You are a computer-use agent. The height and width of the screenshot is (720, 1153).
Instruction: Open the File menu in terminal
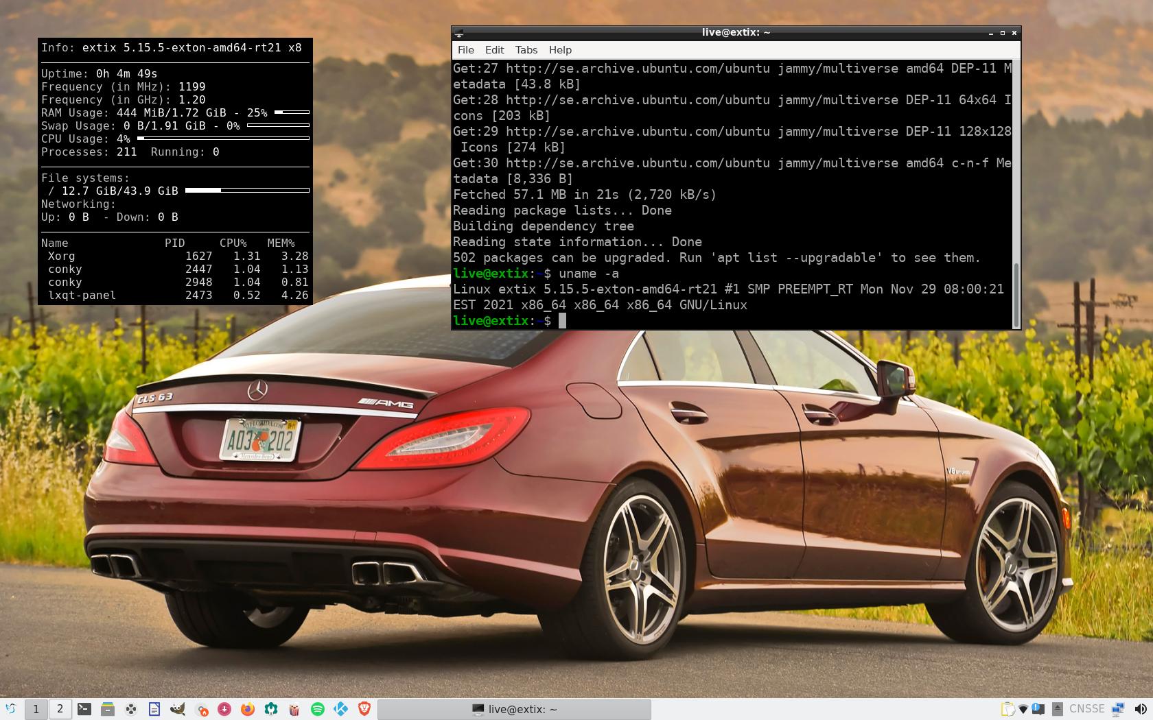point(466,50)
